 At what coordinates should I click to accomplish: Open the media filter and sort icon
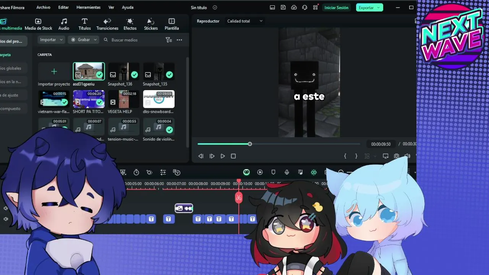[168, 40]
